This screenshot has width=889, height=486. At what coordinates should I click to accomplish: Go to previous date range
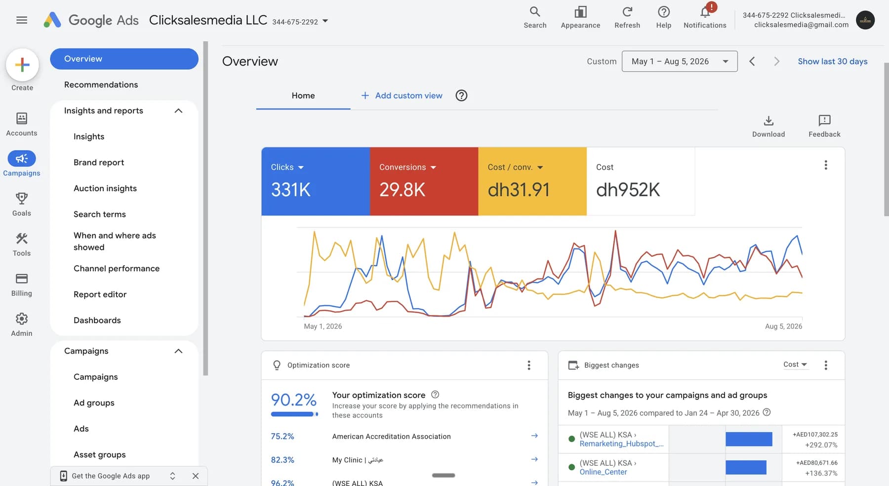[752, 61]
